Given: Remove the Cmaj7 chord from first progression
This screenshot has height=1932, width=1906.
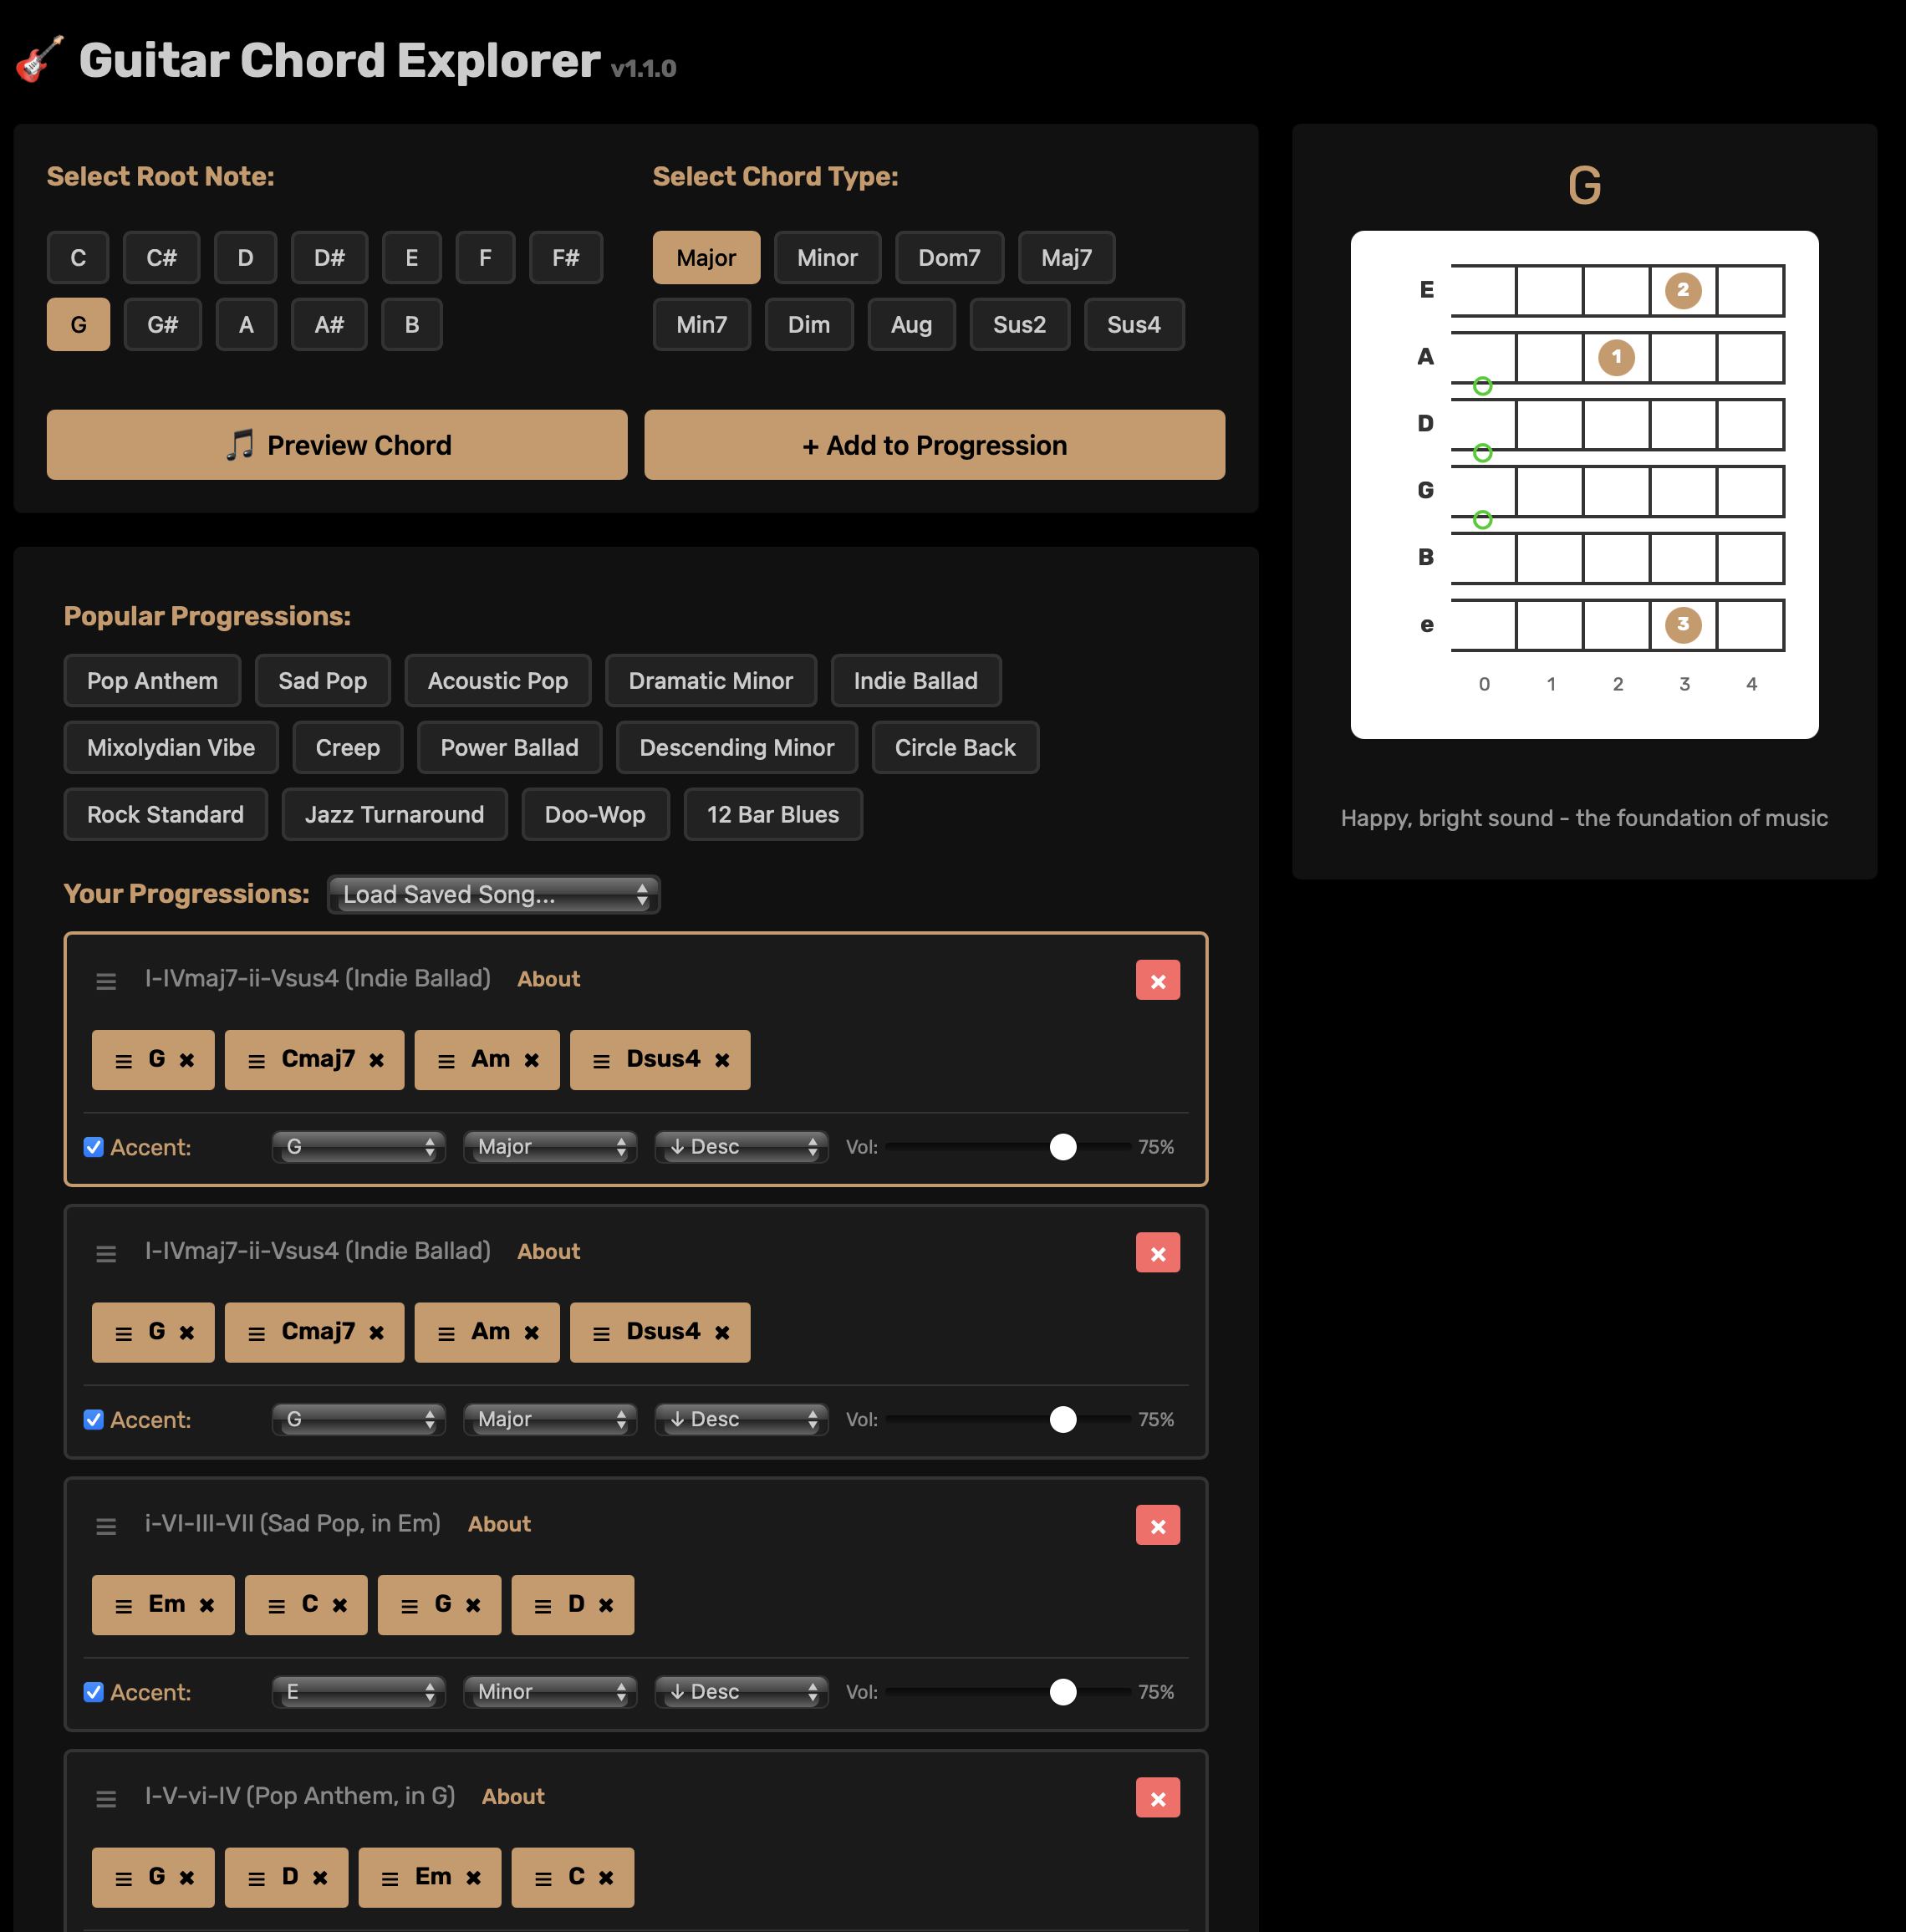Looking at the screenshot, I should (376, 1060).
